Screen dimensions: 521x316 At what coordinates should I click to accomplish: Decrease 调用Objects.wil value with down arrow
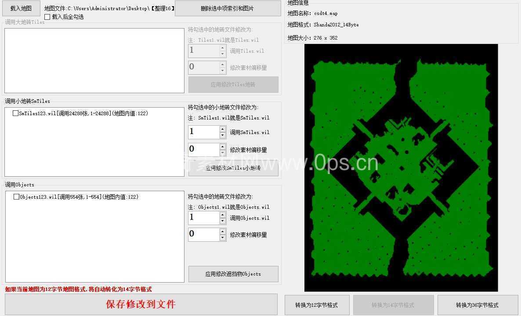tap(223, 221)
